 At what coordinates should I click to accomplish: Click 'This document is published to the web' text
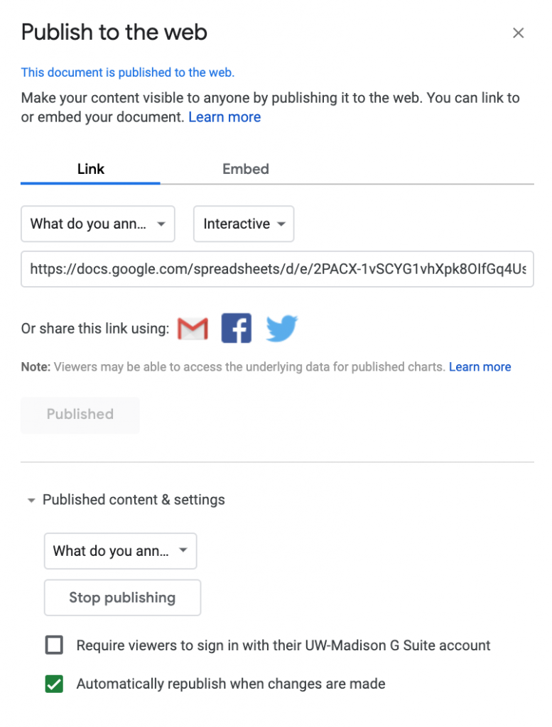tap(128, 72)
